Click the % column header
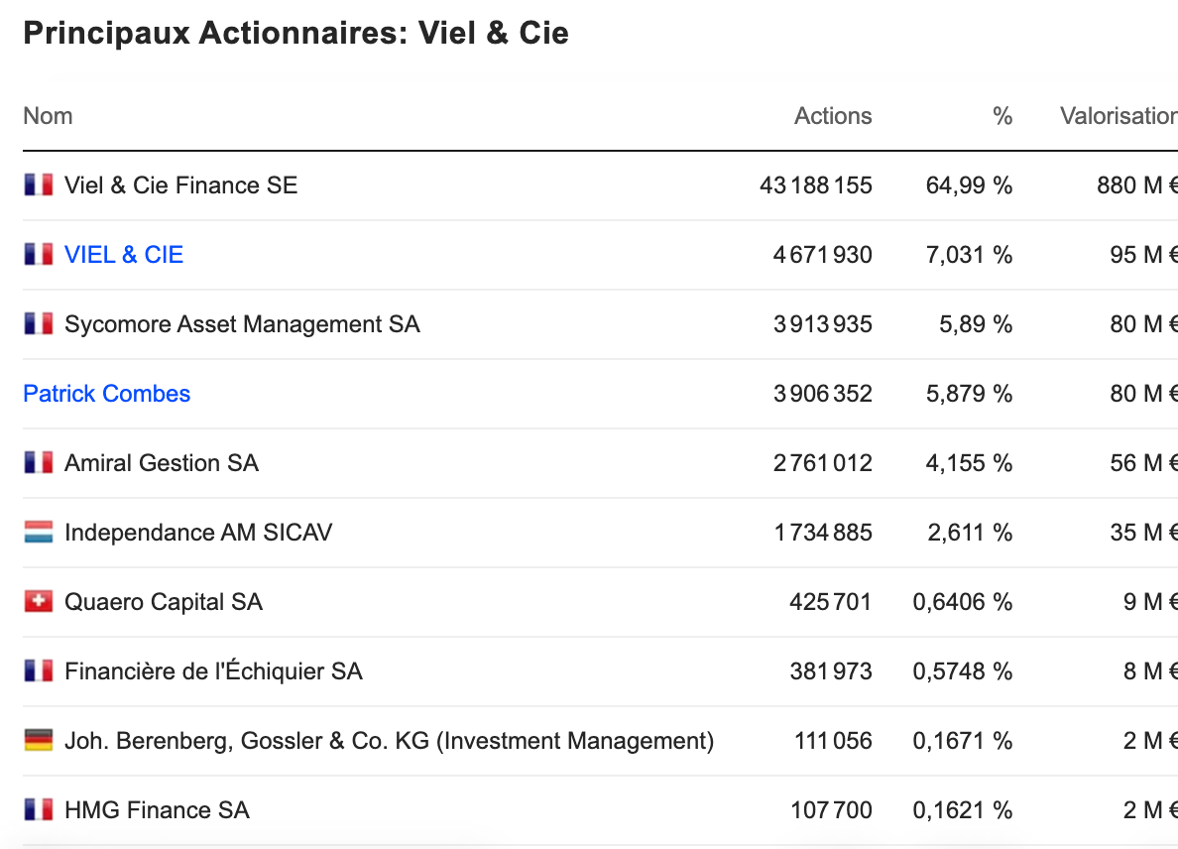This screenshot has height=849, width=1178. click(x=1002, y=116)
